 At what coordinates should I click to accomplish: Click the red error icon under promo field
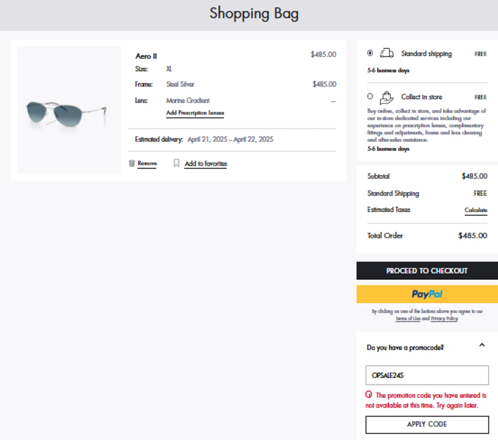click(x=369, y=395)
